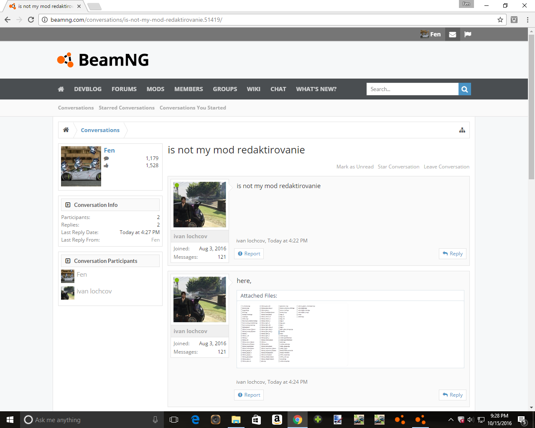Open the CHAT menu item

[x=278, y=89]
